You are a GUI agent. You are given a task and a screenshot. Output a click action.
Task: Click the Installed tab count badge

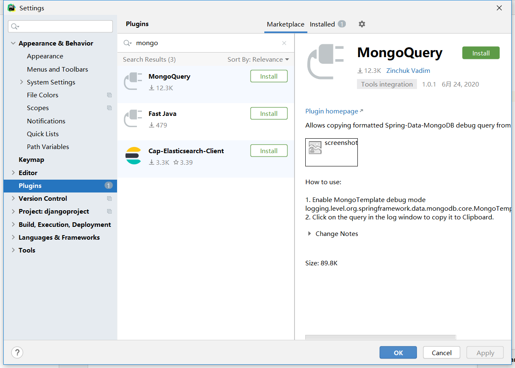tap(342, 24)
